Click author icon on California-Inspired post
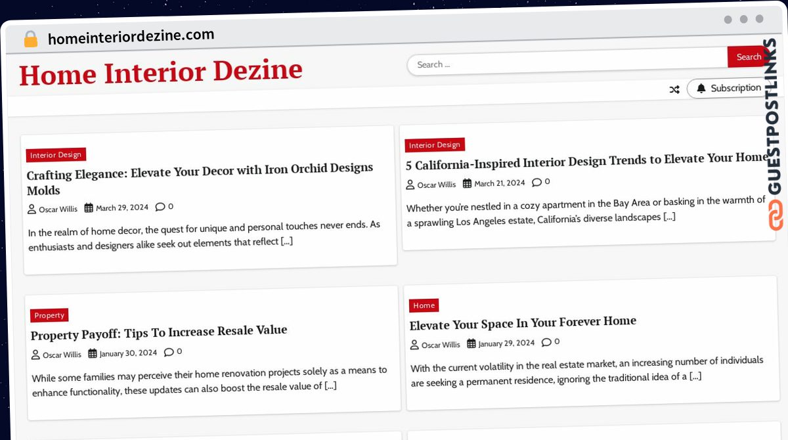 coord(410,185)
